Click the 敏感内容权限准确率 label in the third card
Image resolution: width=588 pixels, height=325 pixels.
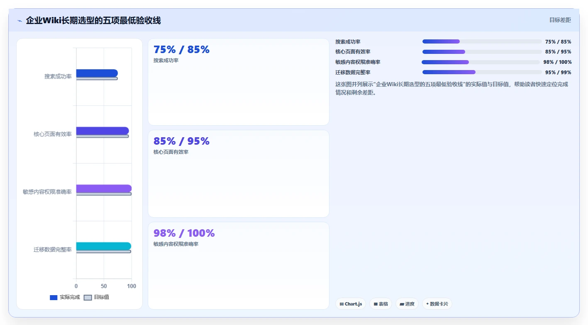176,244
